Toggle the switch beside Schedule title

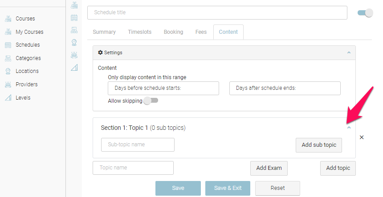(x=365, y=13)
